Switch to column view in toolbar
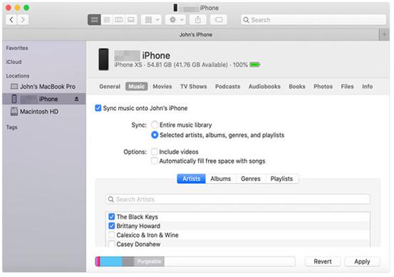The image size is (394, 277). [x=118, y=20]
